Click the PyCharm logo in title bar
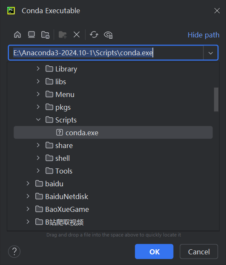Screen dimensions: 226x265 coord(11,11)
